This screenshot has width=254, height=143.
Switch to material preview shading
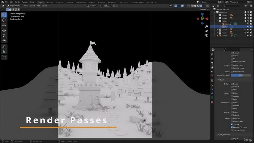click(x=198, y=6)
